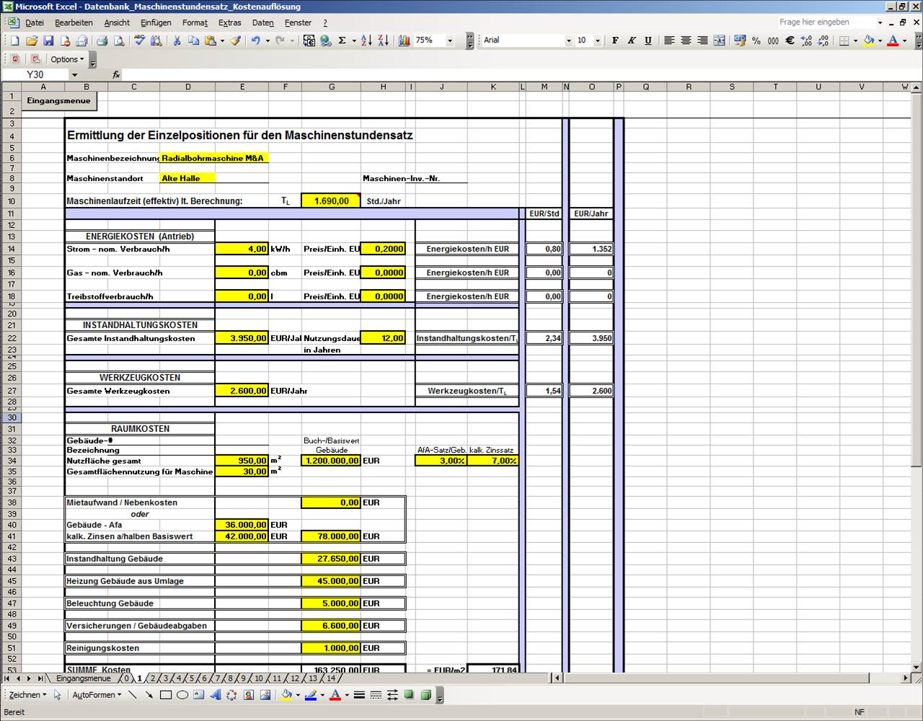
Task: Insert WordArt from the drawing toolbar
Action: 216,695
